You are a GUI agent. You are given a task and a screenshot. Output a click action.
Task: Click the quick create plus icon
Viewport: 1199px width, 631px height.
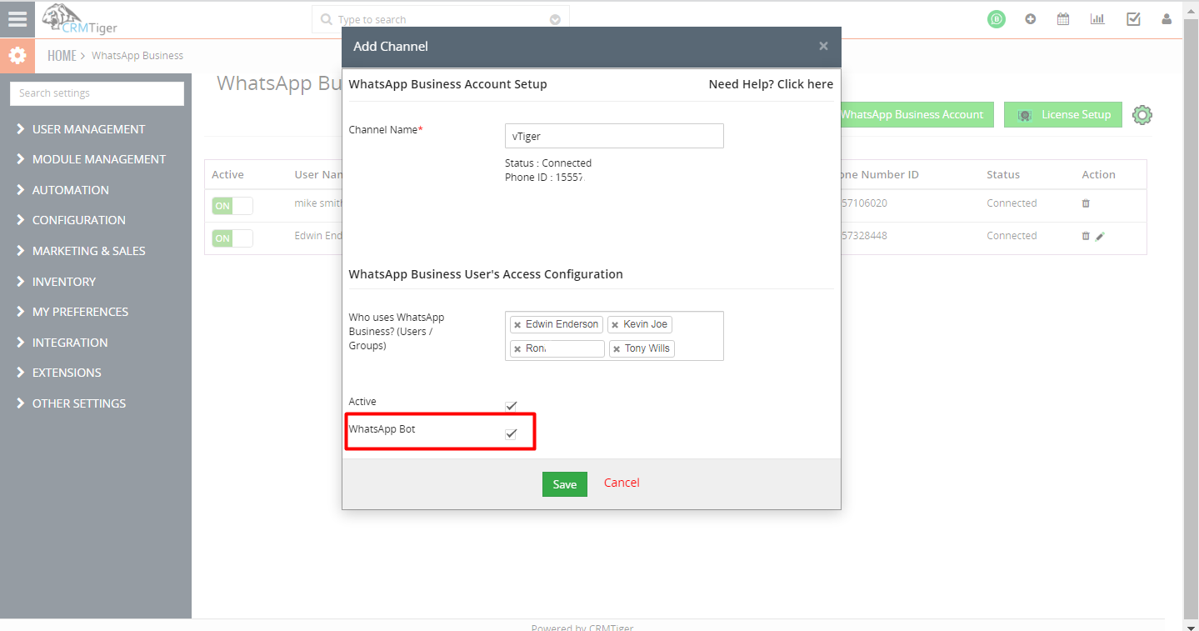coord(1031,19)
